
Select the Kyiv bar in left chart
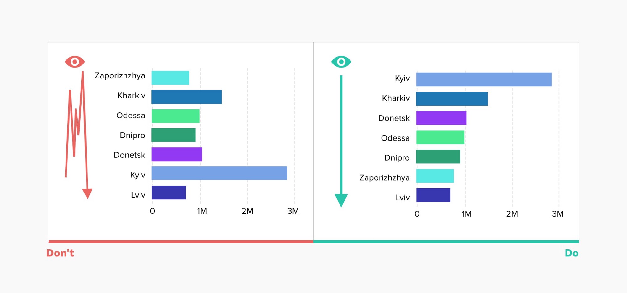[219, 173]
